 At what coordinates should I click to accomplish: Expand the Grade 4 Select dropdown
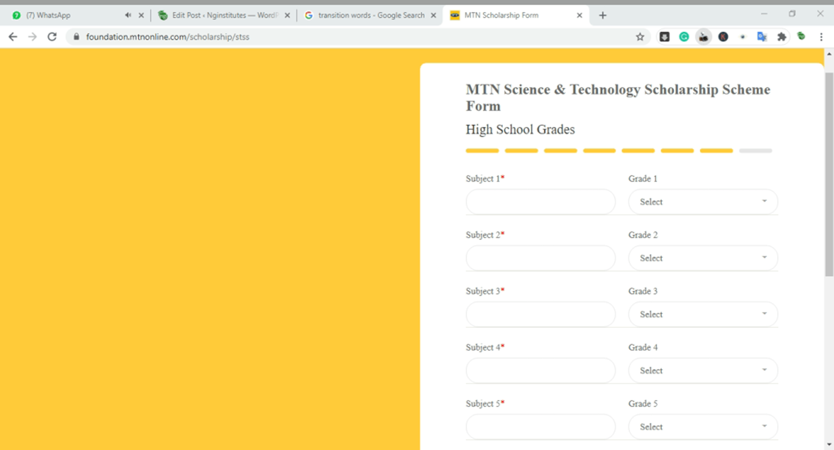(703, 371)
